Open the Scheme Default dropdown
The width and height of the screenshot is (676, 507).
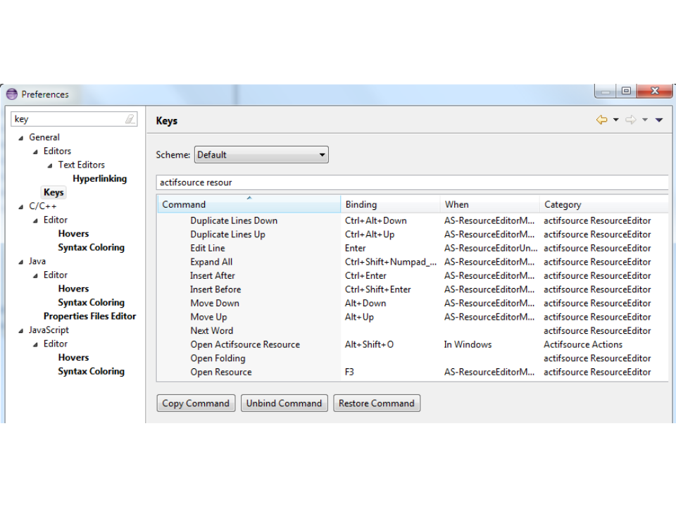click(261, 155)
